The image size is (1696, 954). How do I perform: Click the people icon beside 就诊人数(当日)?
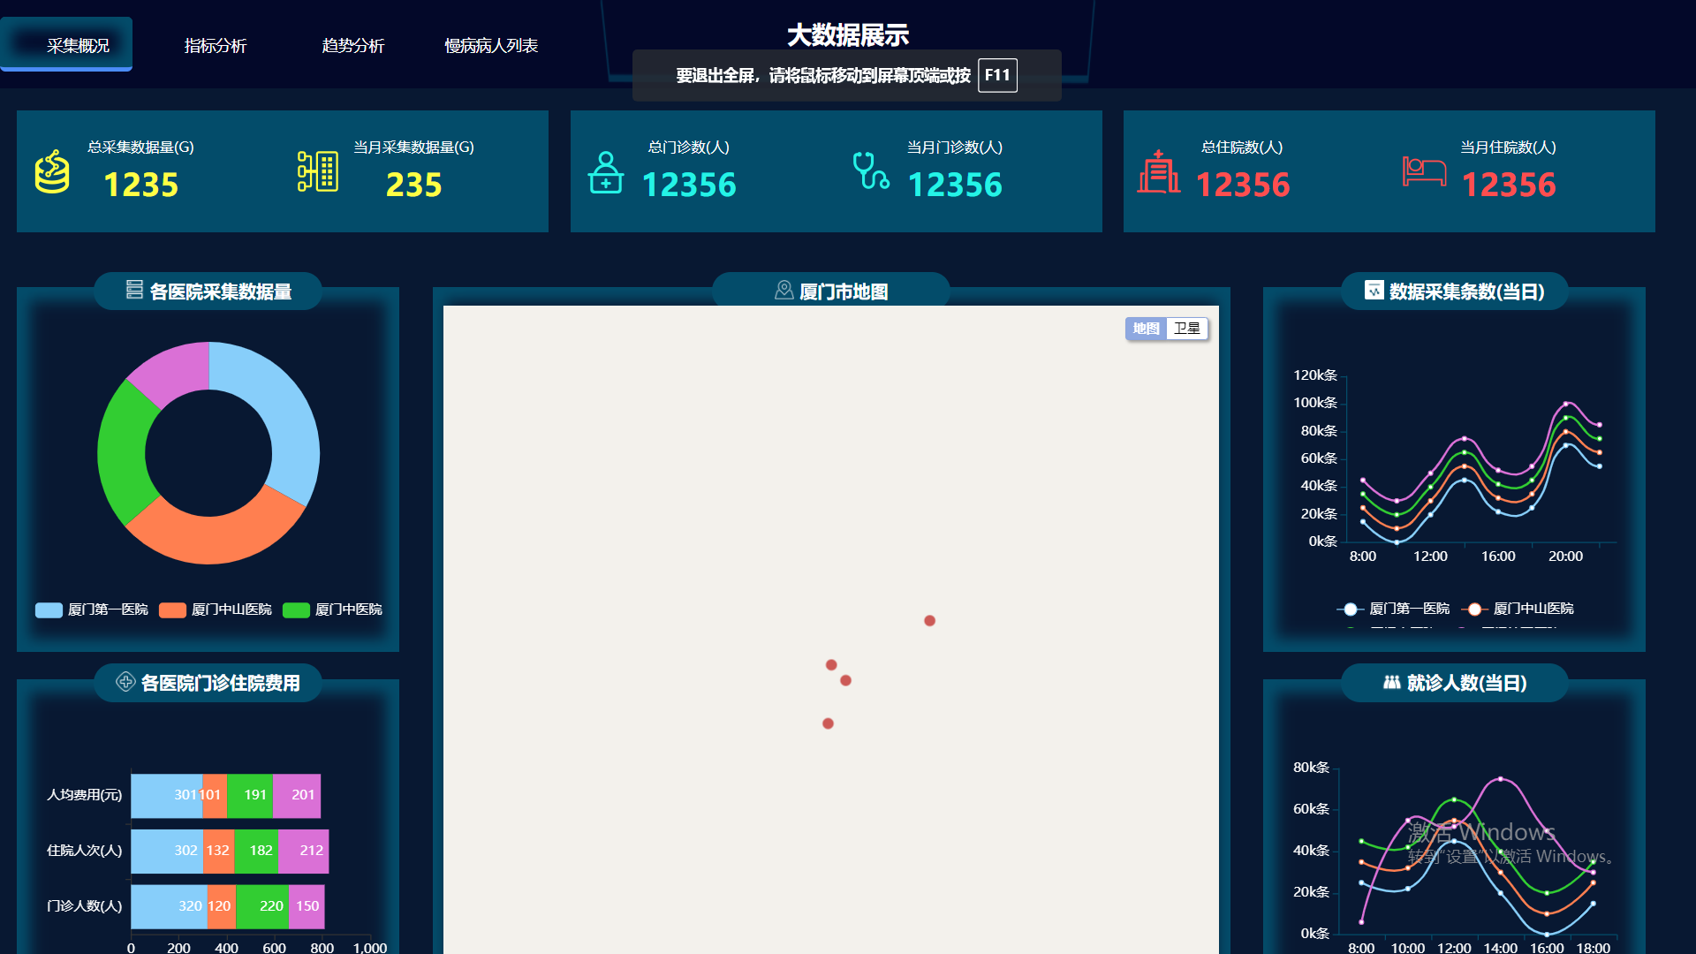pyautogui.click(x=1391, y=682)
